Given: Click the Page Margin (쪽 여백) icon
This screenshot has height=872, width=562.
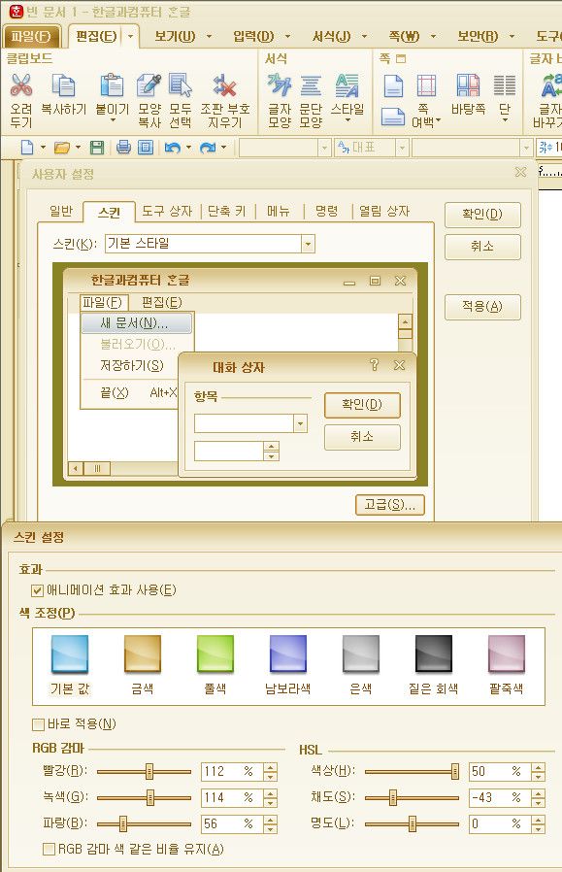Looking at the screenshot, I should [x=426, y=85].
